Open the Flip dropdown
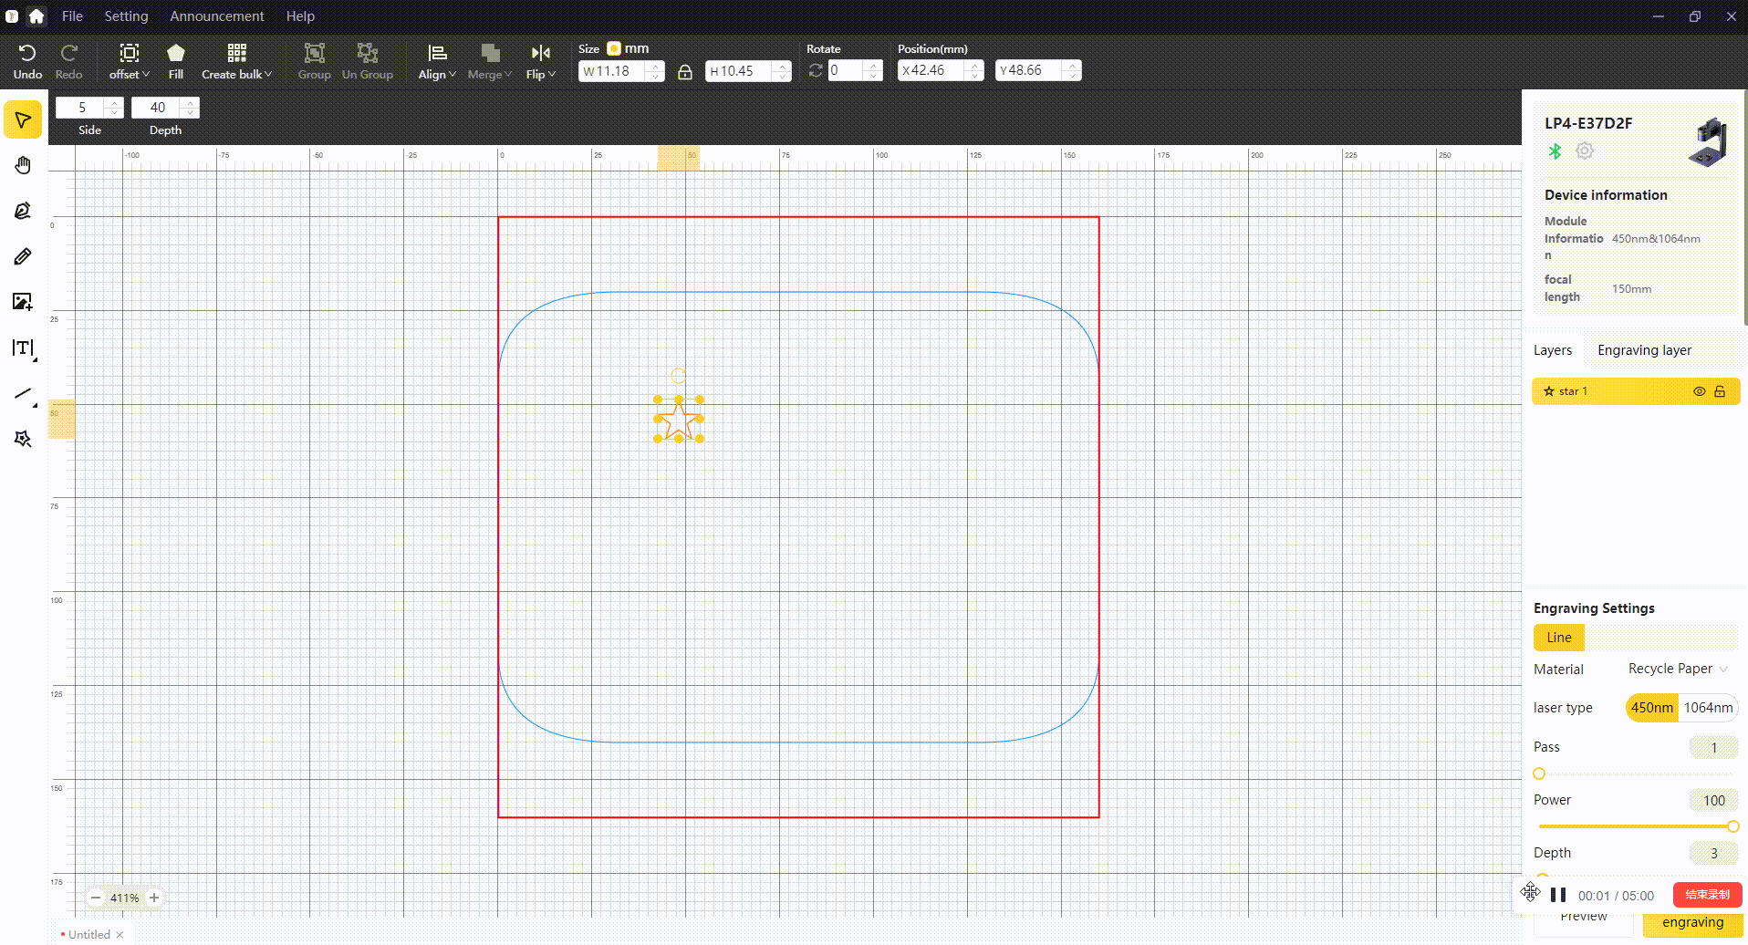Viewport: 1748px width, 945px height. 540,61
